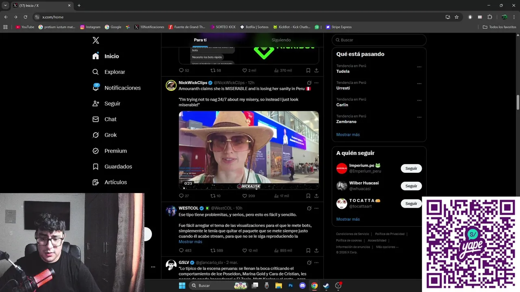The image size is (520, 292).
Task: Switch to the Siguiendo tab
Action: 281,40
